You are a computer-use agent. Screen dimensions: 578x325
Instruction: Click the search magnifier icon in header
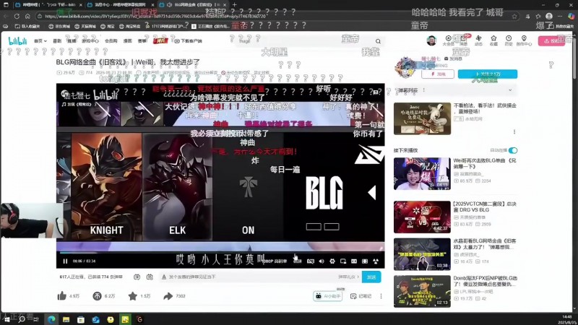(x=378, y=41)
